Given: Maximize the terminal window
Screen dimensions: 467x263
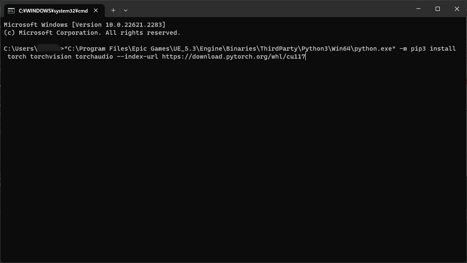Looking at the screenshot, I should pos(437,9).
